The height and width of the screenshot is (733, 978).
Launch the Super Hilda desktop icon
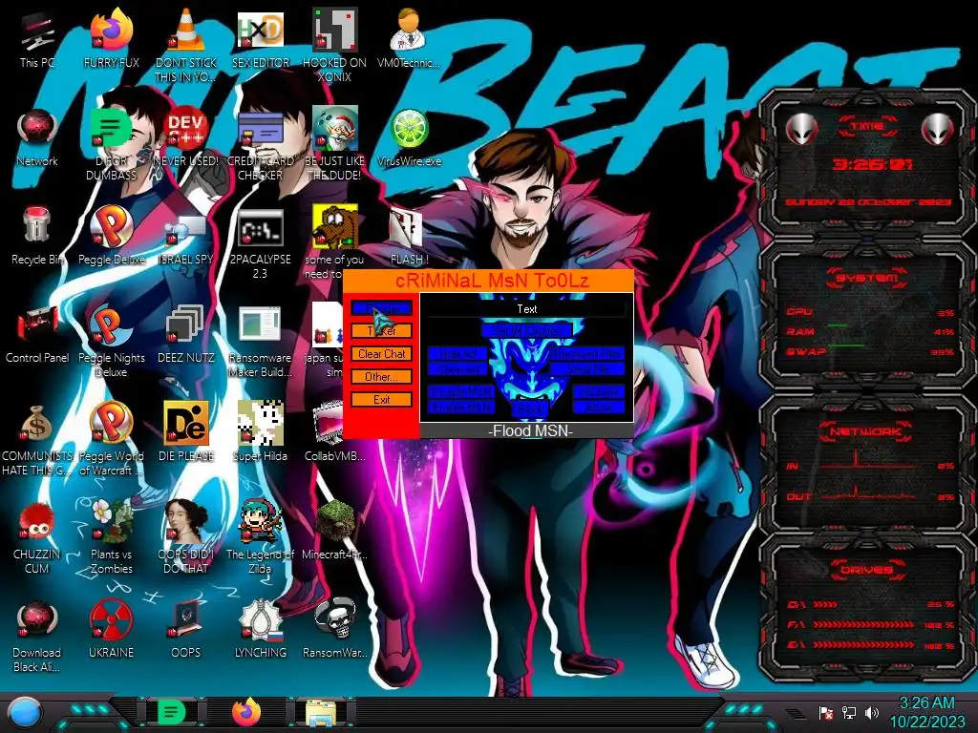260,432
